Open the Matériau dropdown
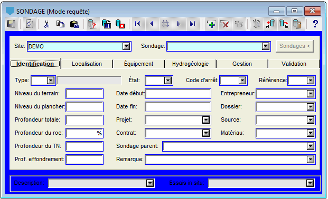This screenshot has height=199, width=328. coord(311,133)
